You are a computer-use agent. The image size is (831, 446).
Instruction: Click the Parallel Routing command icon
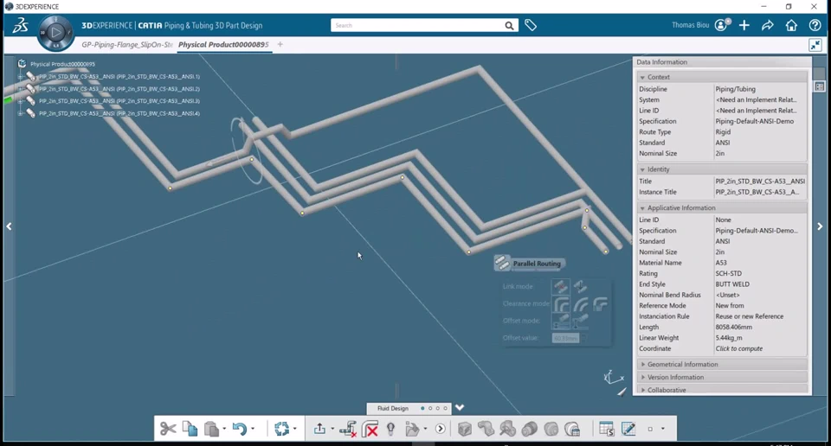pos(502,263)
